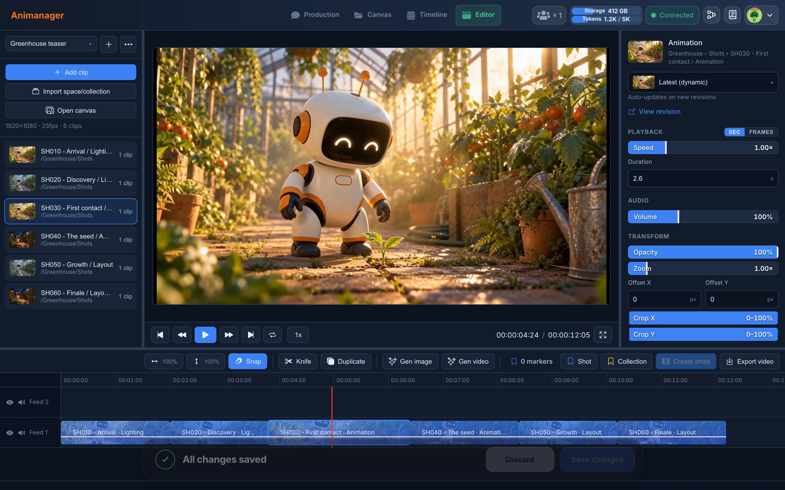
Task: Select the Editor tab
Action: coord(478,15)
